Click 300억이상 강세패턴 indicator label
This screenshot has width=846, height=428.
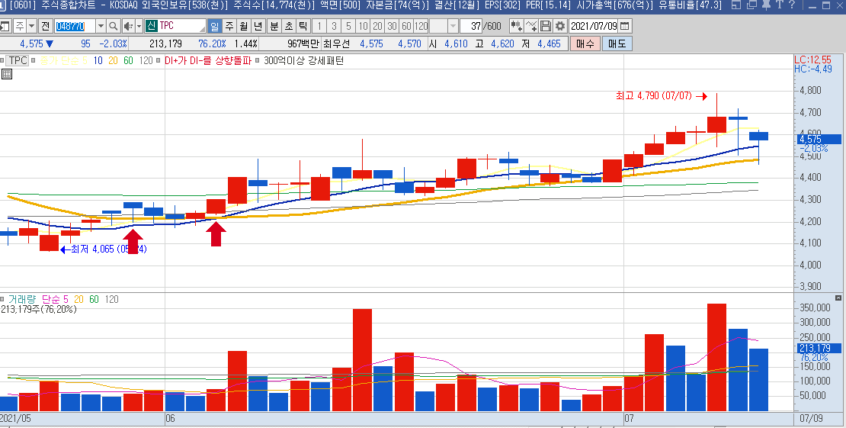(304, 60)
